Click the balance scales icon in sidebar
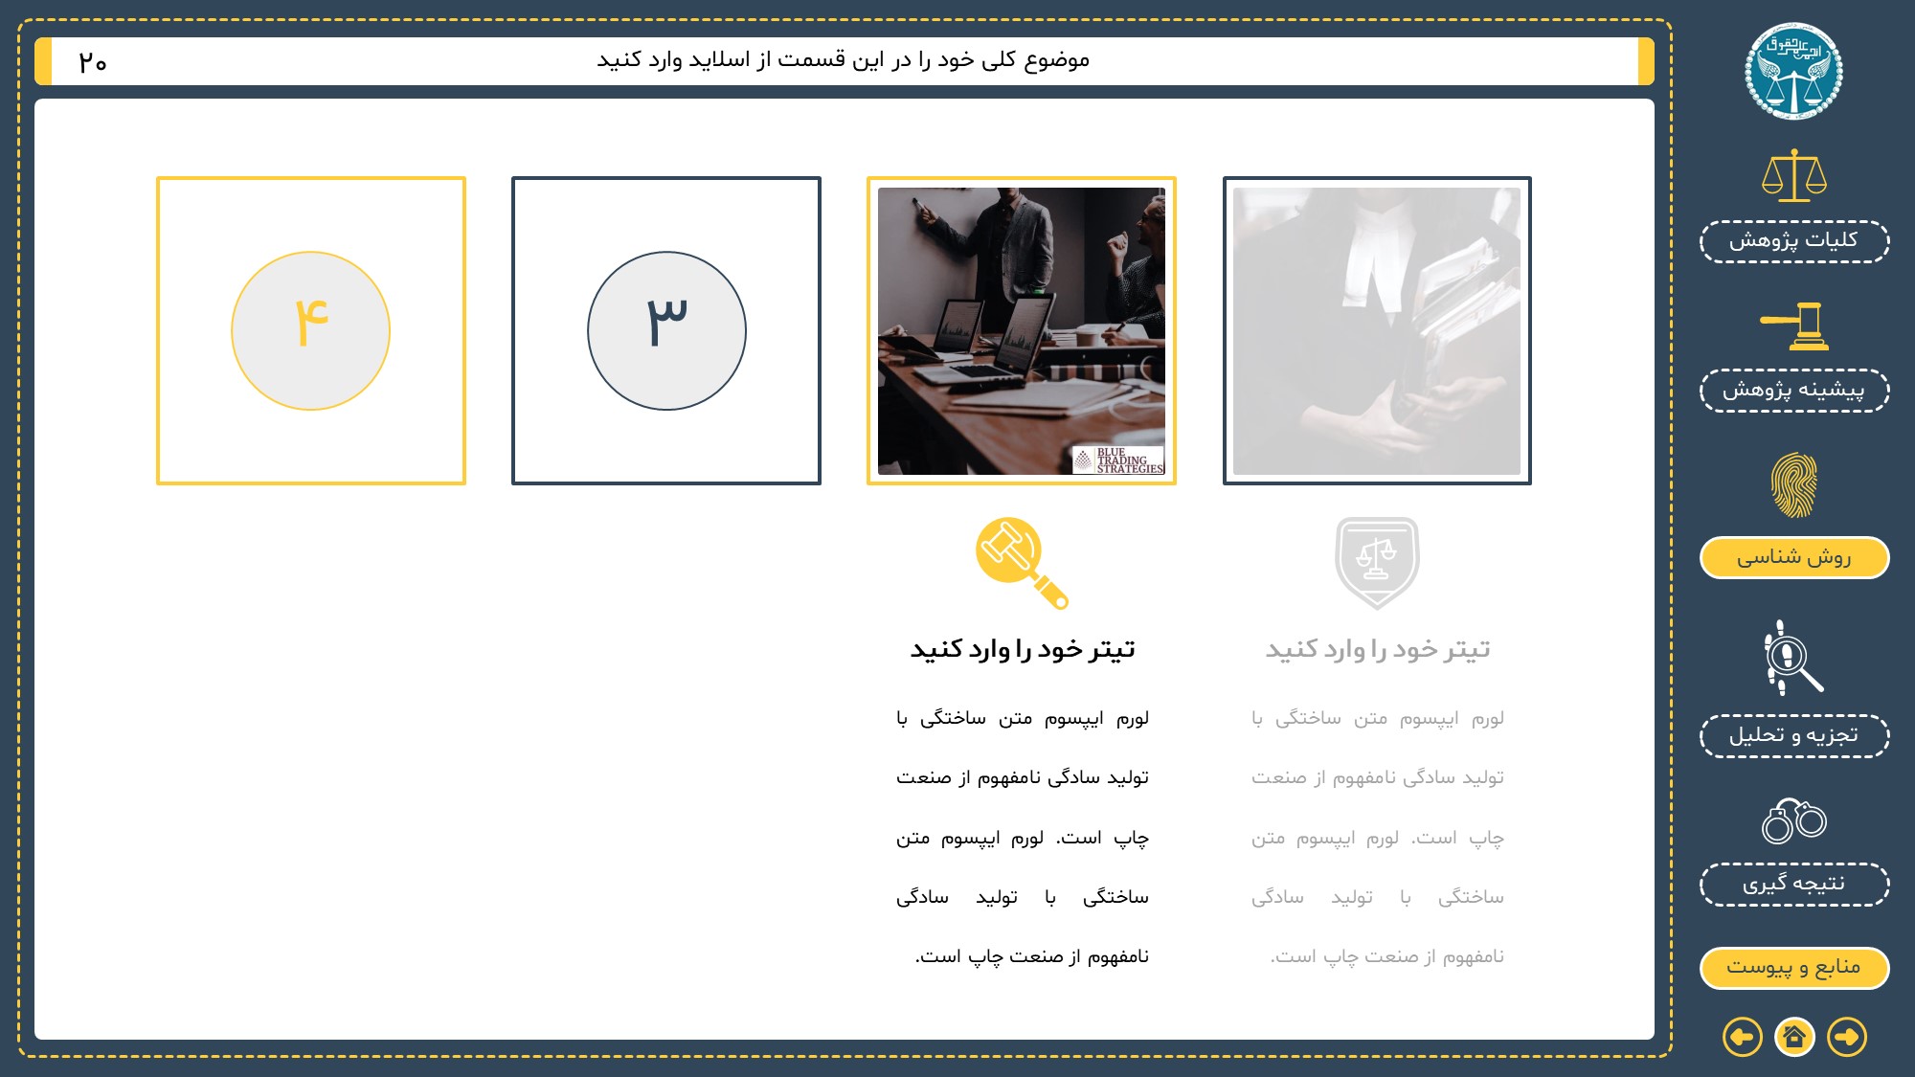Image resolution: width=1915 pixels, height=1077 pixels. [1793, 175]
